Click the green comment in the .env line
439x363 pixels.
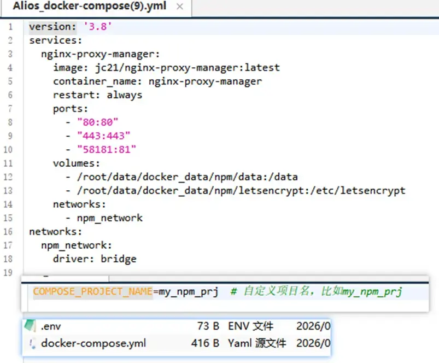tap(316, 292)
